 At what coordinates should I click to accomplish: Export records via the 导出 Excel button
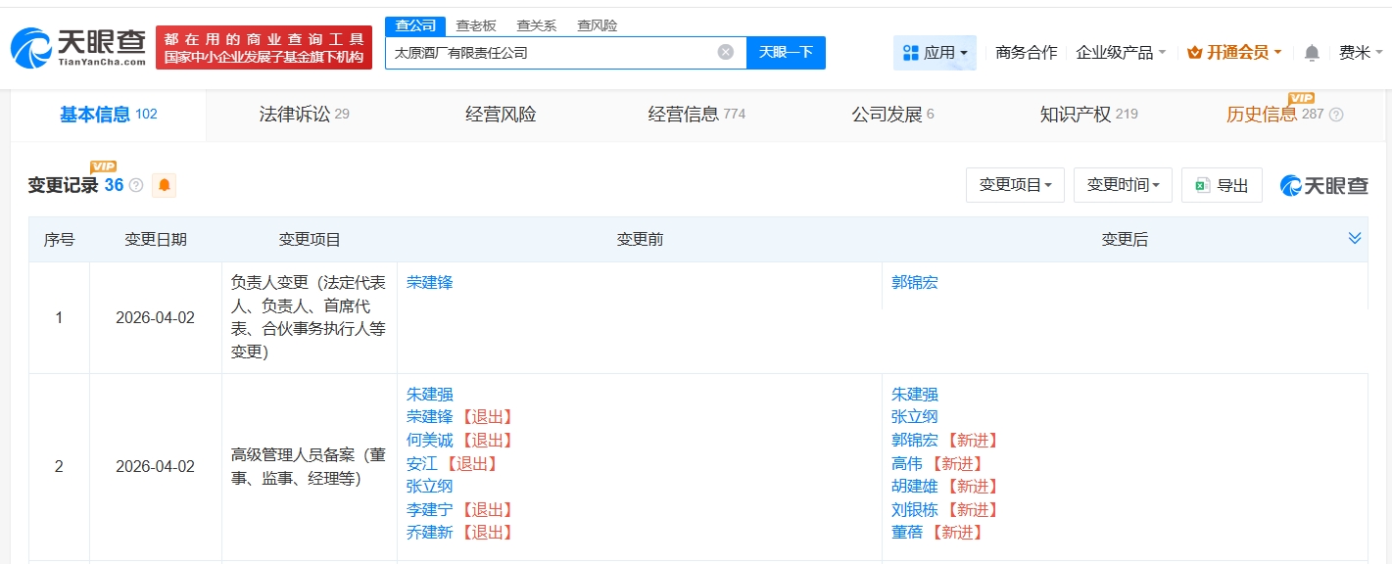[x=1222, y=185]
